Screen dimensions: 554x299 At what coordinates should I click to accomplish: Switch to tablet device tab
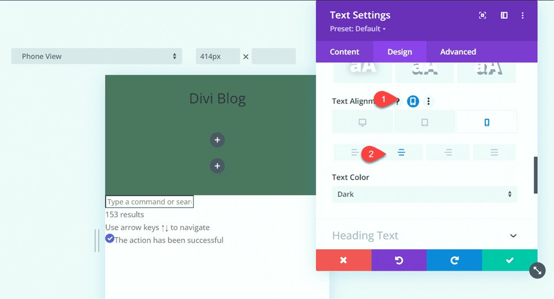[425, 122]
